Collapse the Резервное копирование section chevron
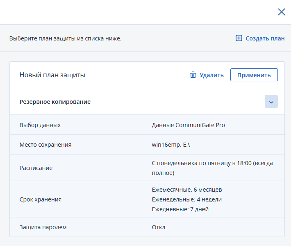Screen dimensions: 291x246 pyautogui.click(x=271, y=102)
